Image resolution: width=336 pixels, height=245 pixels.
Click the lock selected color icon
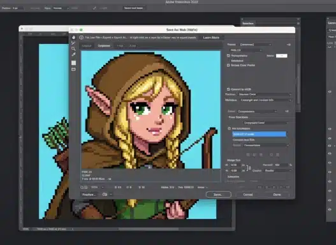point(261,154)
